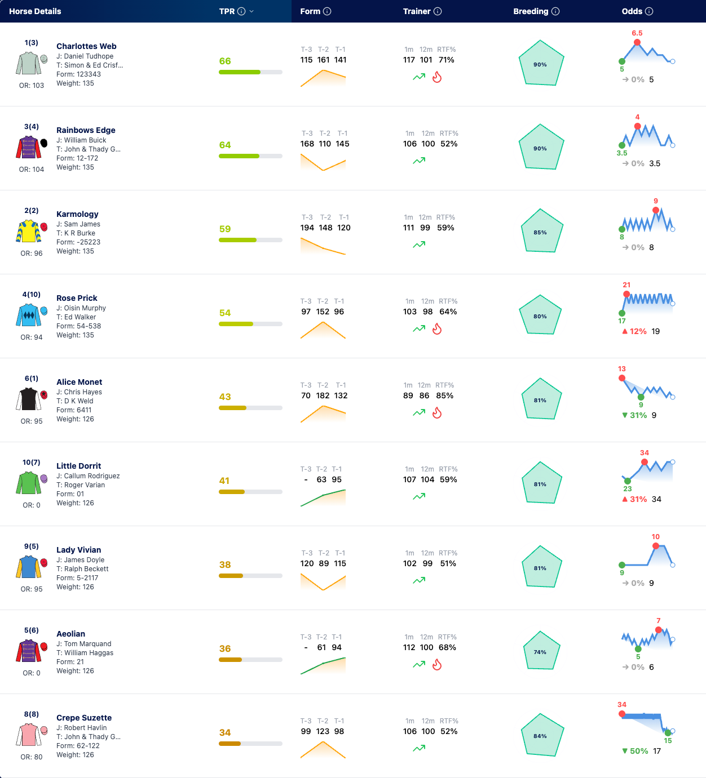Open the Little Dorrit horse link
This screenshot has height=778, width=706.
(x=79, y=466)
